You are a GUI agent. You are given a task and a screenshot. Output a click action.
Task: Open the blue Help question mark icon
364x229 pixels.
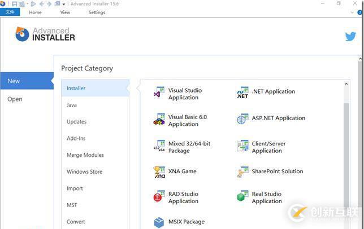point(361,12)
